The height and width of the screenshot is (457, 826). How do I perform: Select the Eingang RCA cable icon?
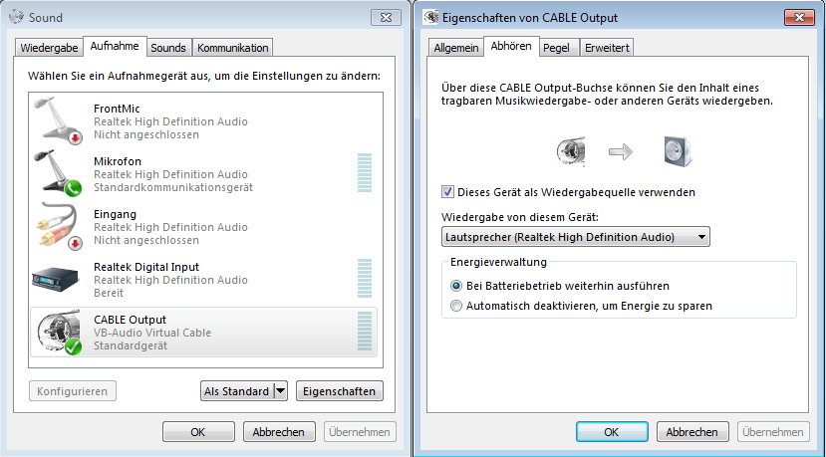click(58, 226)
